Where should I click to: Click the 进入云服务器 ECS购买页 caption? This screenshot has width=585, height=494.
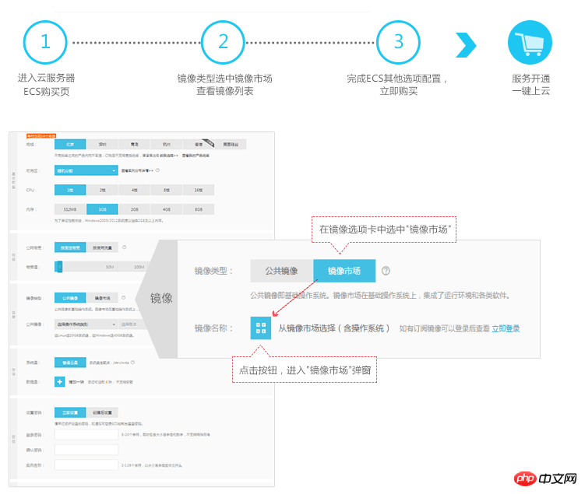tap(46, 85)
